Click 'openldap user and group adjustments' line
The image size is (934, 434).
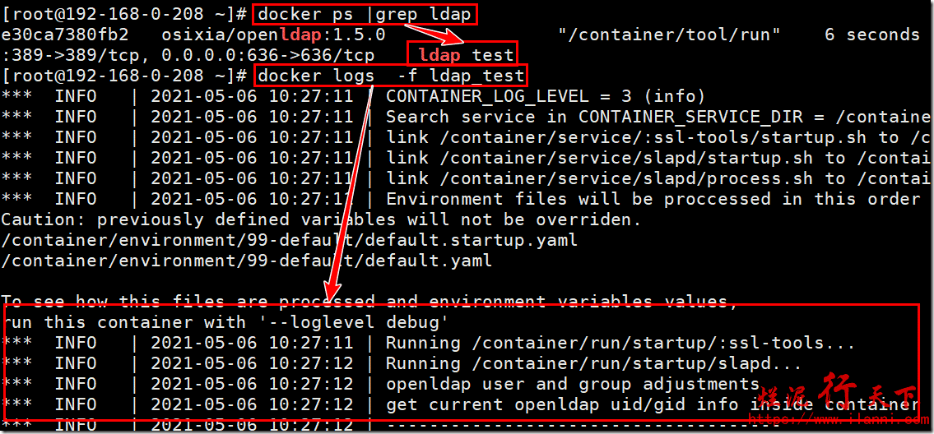(573, 384)
